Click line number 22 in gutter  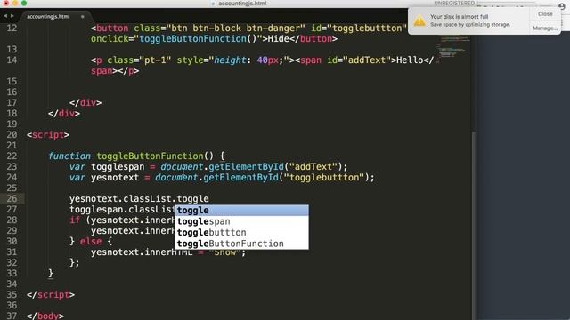12,156
